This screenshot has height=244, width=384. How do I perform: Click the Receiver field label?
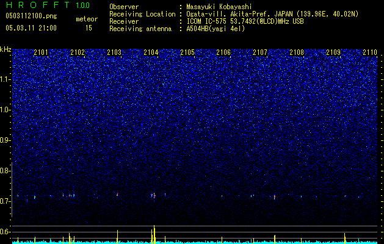click(x=124, y=21)
